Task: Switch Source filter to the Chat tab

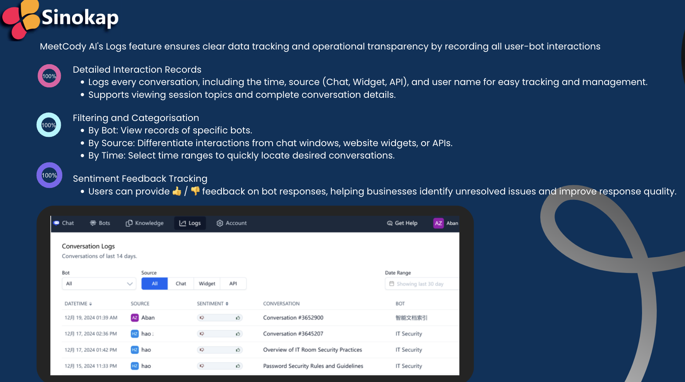Action: click(x=180, y=283)
